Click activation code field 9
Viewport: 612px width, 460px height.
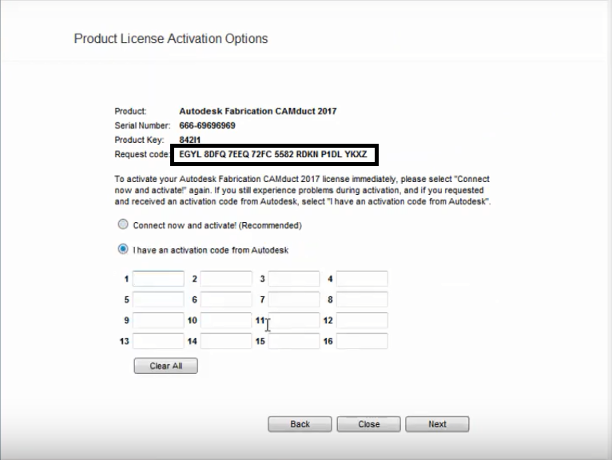[158, 320]
